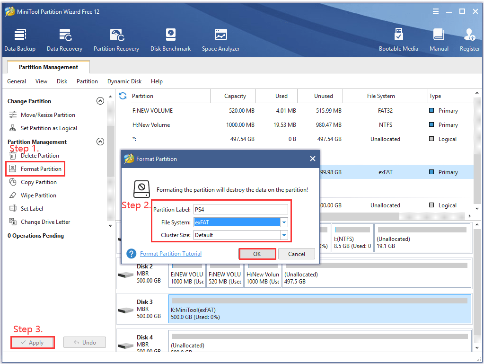Select H:New Volun block on Disk 2
The width and height of the screenshot is (484, 364).
pos(263,275)
